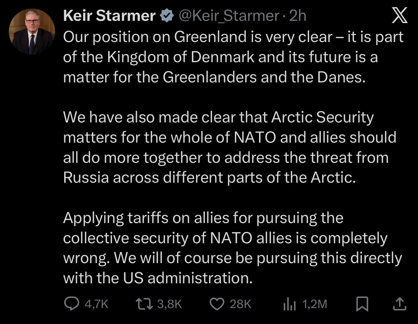The width and height of the screenshot is (418, 324).
Task: Open the view analytics bar chart icon
Action: click(289, 304)
